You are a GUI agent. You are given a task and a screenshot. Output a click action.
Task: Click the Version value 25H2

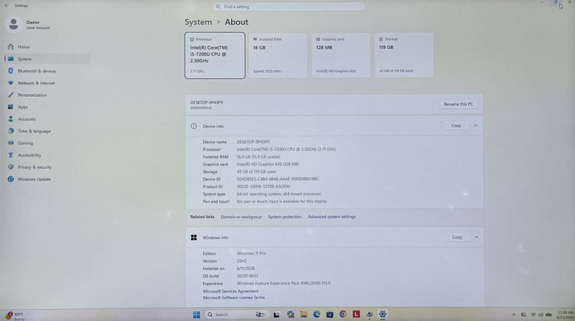pyautogui.click(x=241, y=261)
